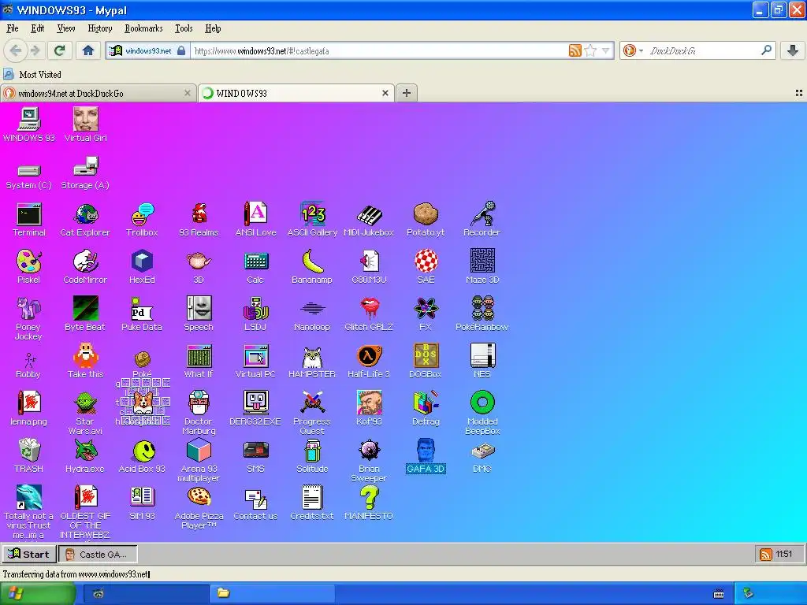807x605 pixels.
Task: Launch ANSI Love icon
Action: (x=256, y=220)
